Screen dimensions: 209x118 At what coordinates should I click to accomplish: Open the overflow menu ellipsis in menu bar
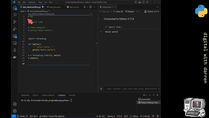(56, 2)
